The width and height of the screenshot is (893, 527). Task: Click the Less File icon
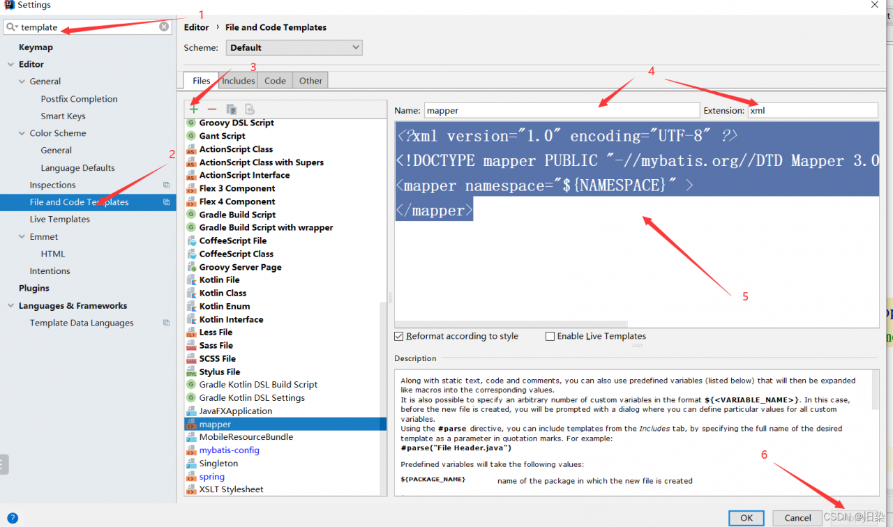(x=191, y=333)
